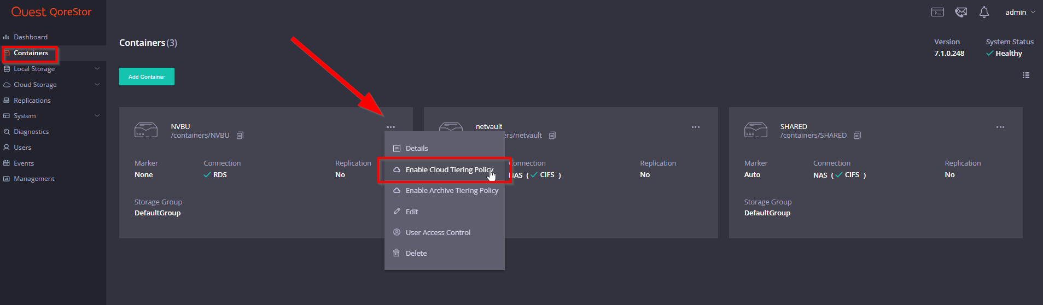
Task: Expand the Local Storage chevron
Action: click(97, 69)
